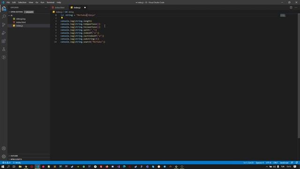This screenshot has width=300, height=169.
Task: Open the Testing flask icon view
Action: [4, 49]
